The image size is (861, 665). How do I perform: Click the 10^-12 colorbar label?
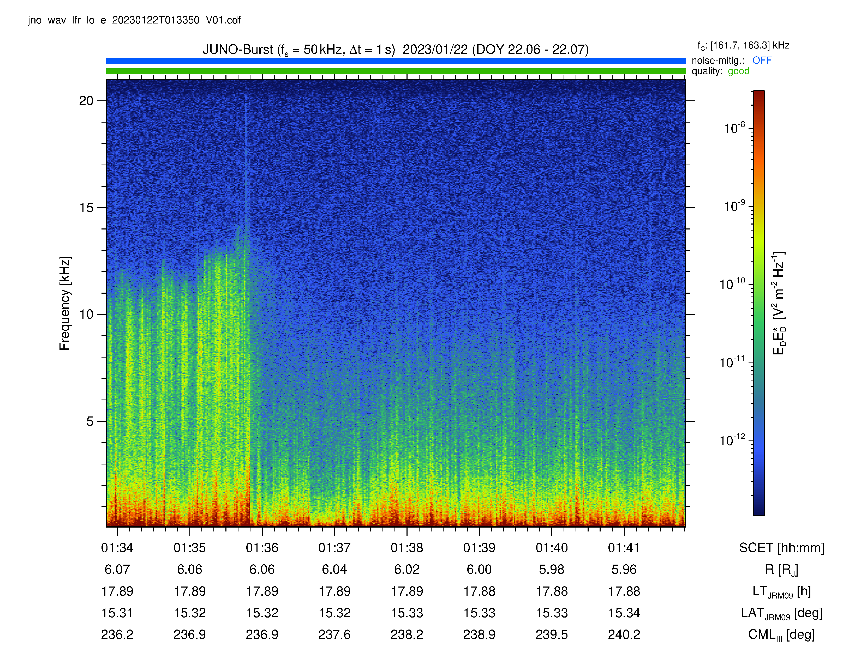click(732, 440)
